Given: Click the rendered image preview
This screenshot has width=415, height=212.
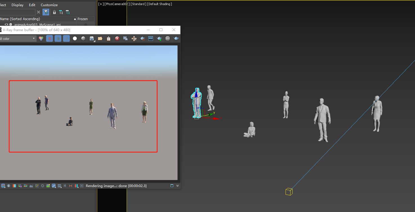Looking at the screenshot, I should (89, 113).
